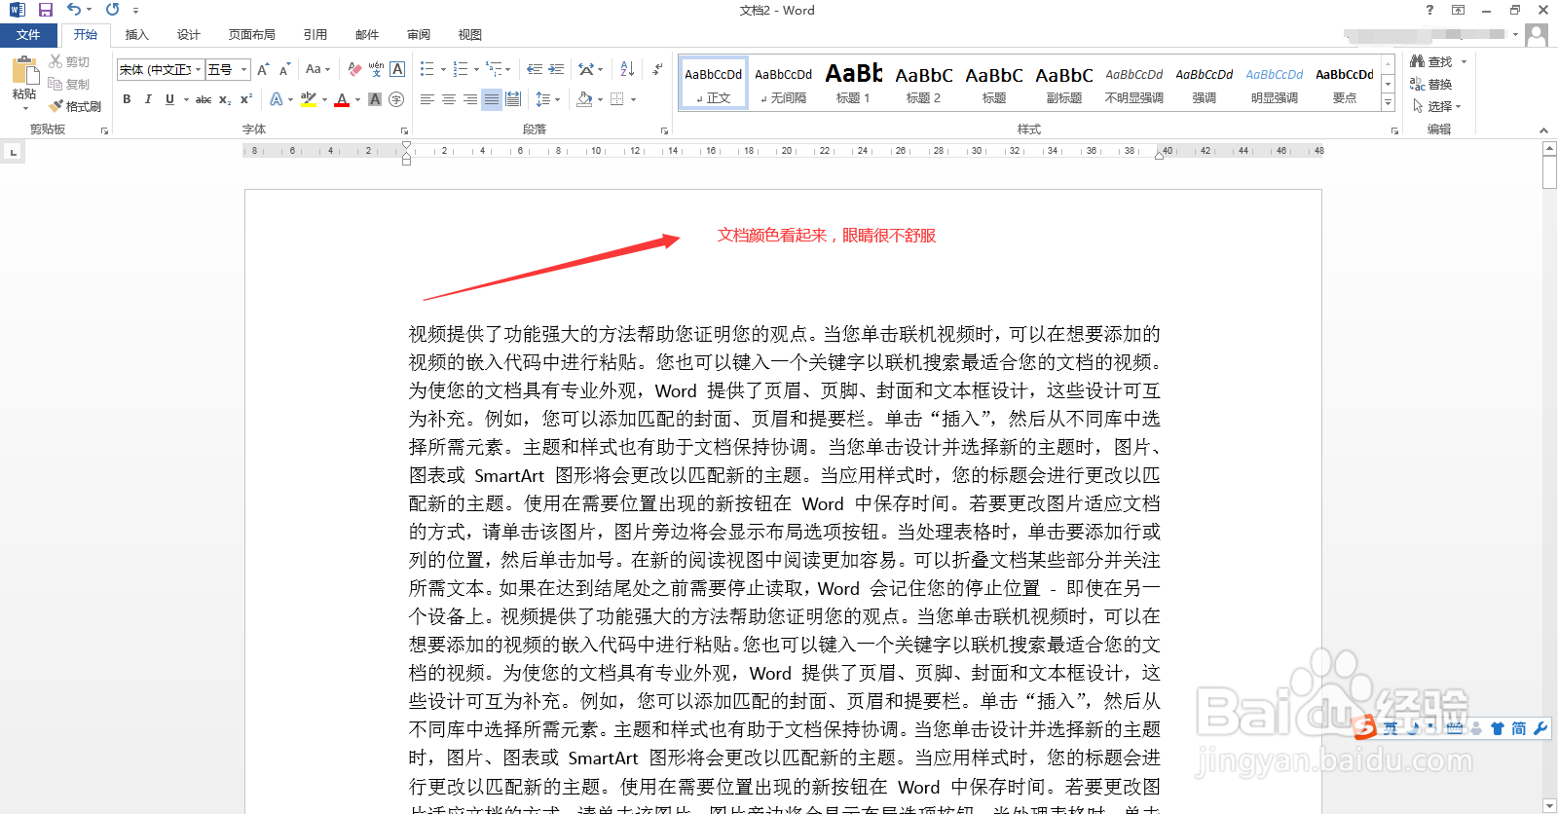Open the Select (选择) dropdown
Screen dimensions: 1558x814
point(1437,106)
